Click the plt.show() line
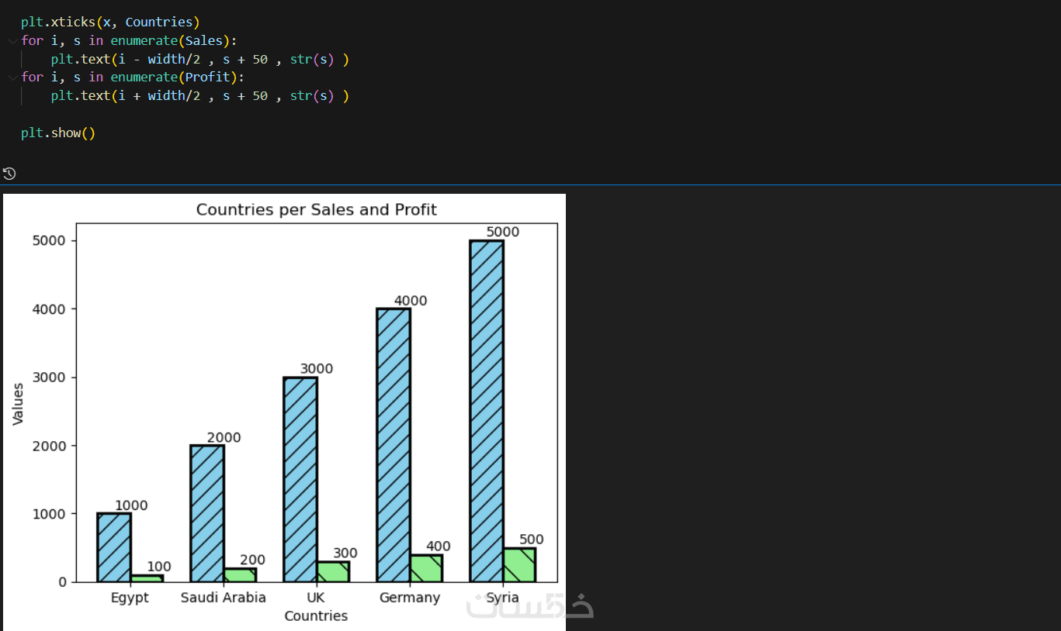The image size is (1061, 631). pos(58,133)
